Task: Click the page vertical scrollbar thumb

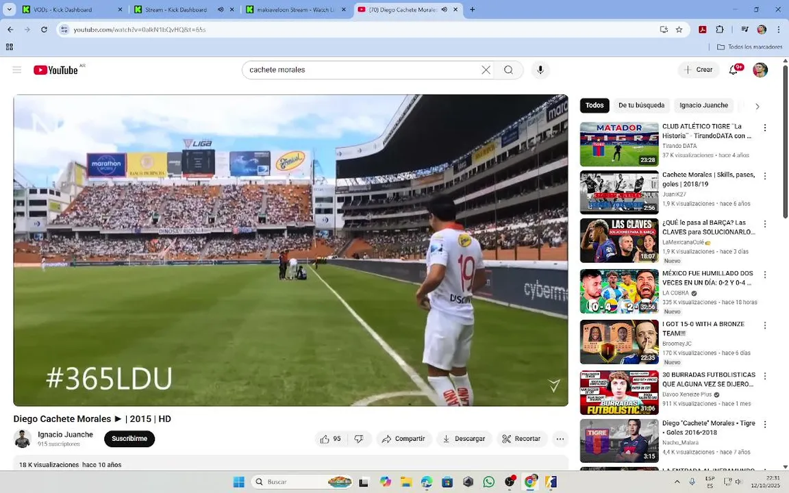Action: (785, 142)
